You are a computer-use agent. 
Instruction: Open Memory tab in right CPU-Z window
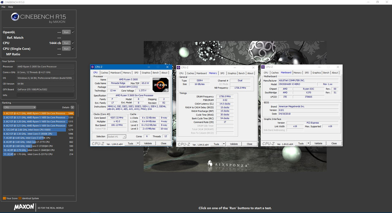point(297,73)
